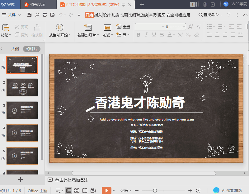The image size is (249, 194).
Task: Switch to the 大纲 outline tab
Action: click(x=15, y=49)
